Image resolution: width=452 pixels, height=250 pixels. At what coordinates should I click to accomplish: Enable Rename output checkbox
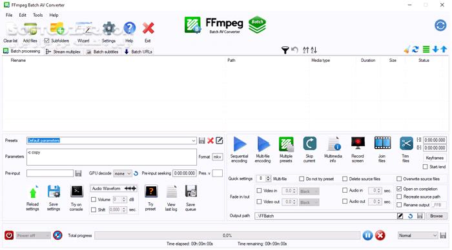point(399,205)
